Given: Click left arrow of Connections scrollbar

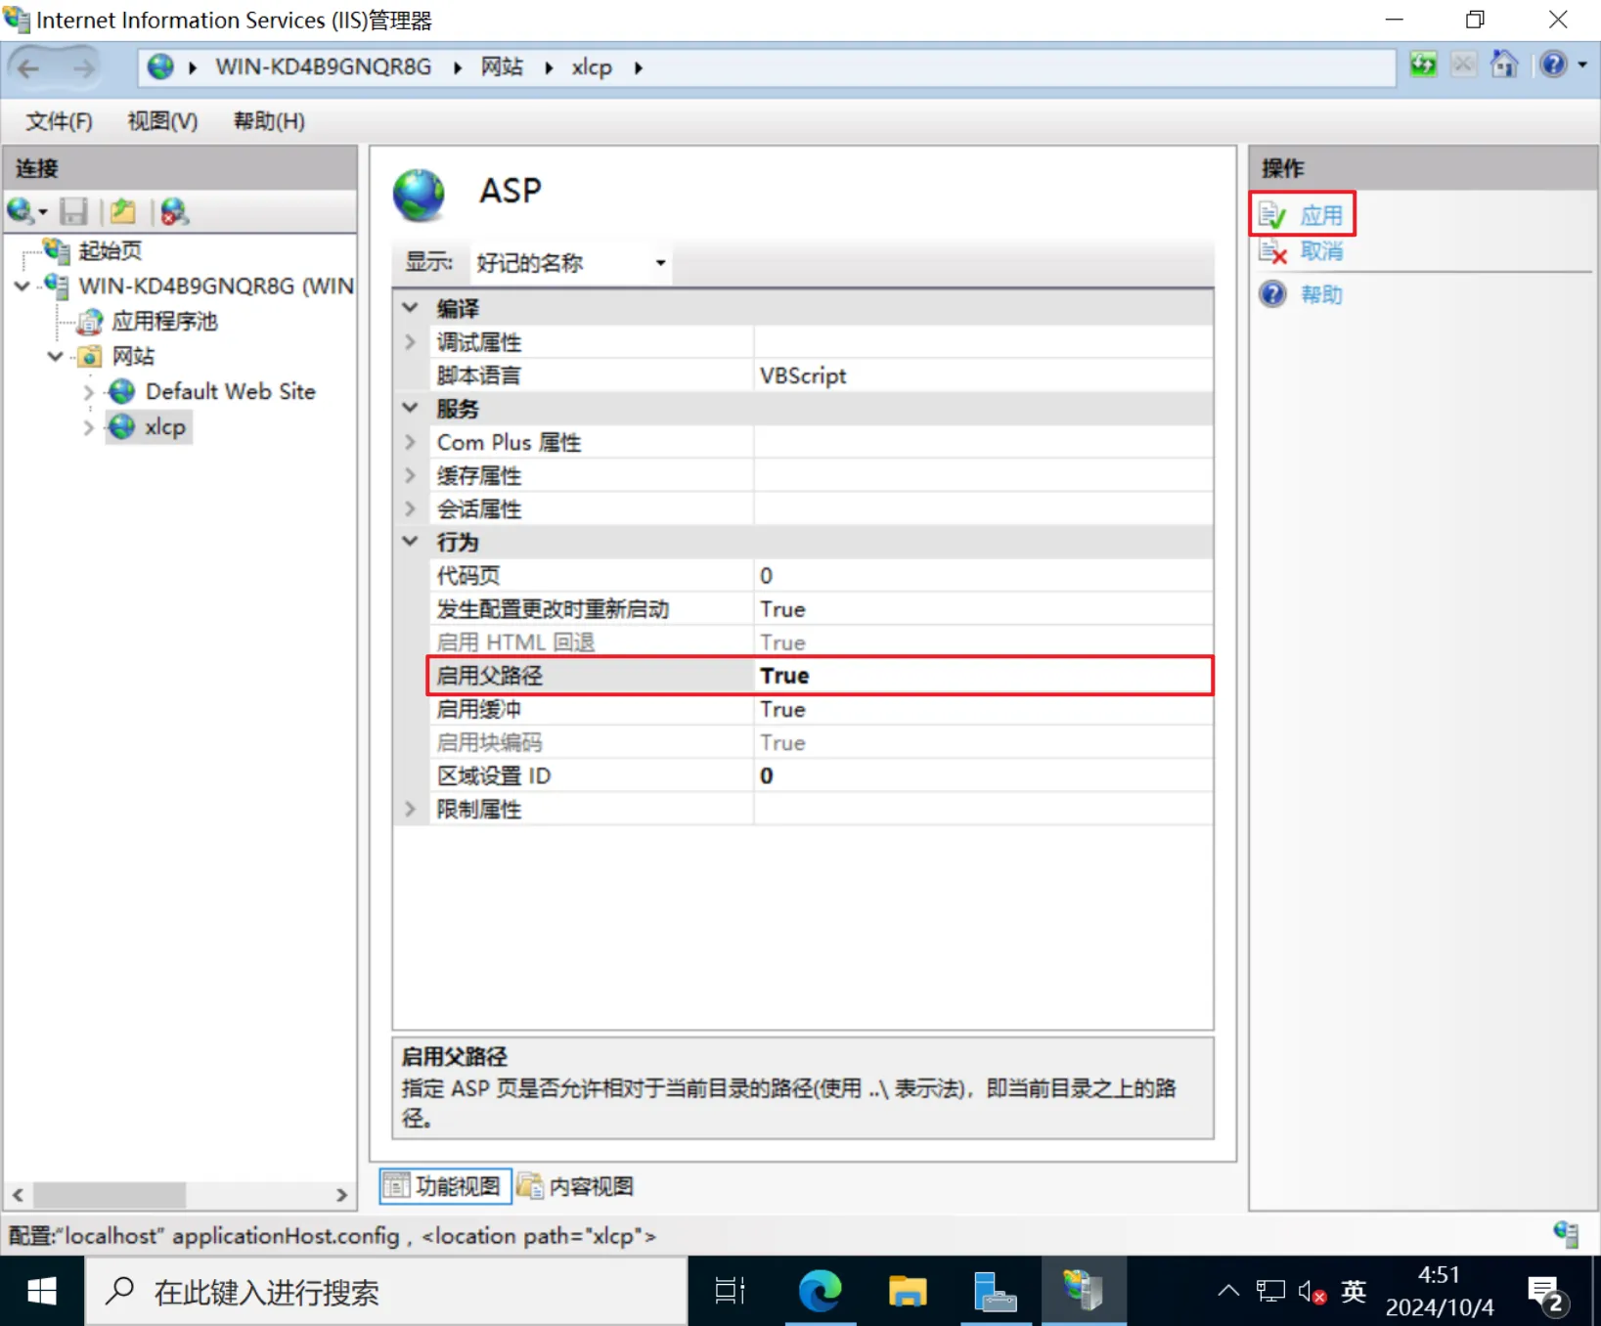Looking at the screenshot, I should (19, 1195).
